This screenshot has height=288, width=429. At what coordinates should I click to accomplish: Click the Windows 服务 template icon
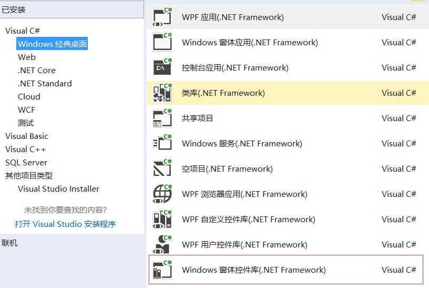point(162,143)
